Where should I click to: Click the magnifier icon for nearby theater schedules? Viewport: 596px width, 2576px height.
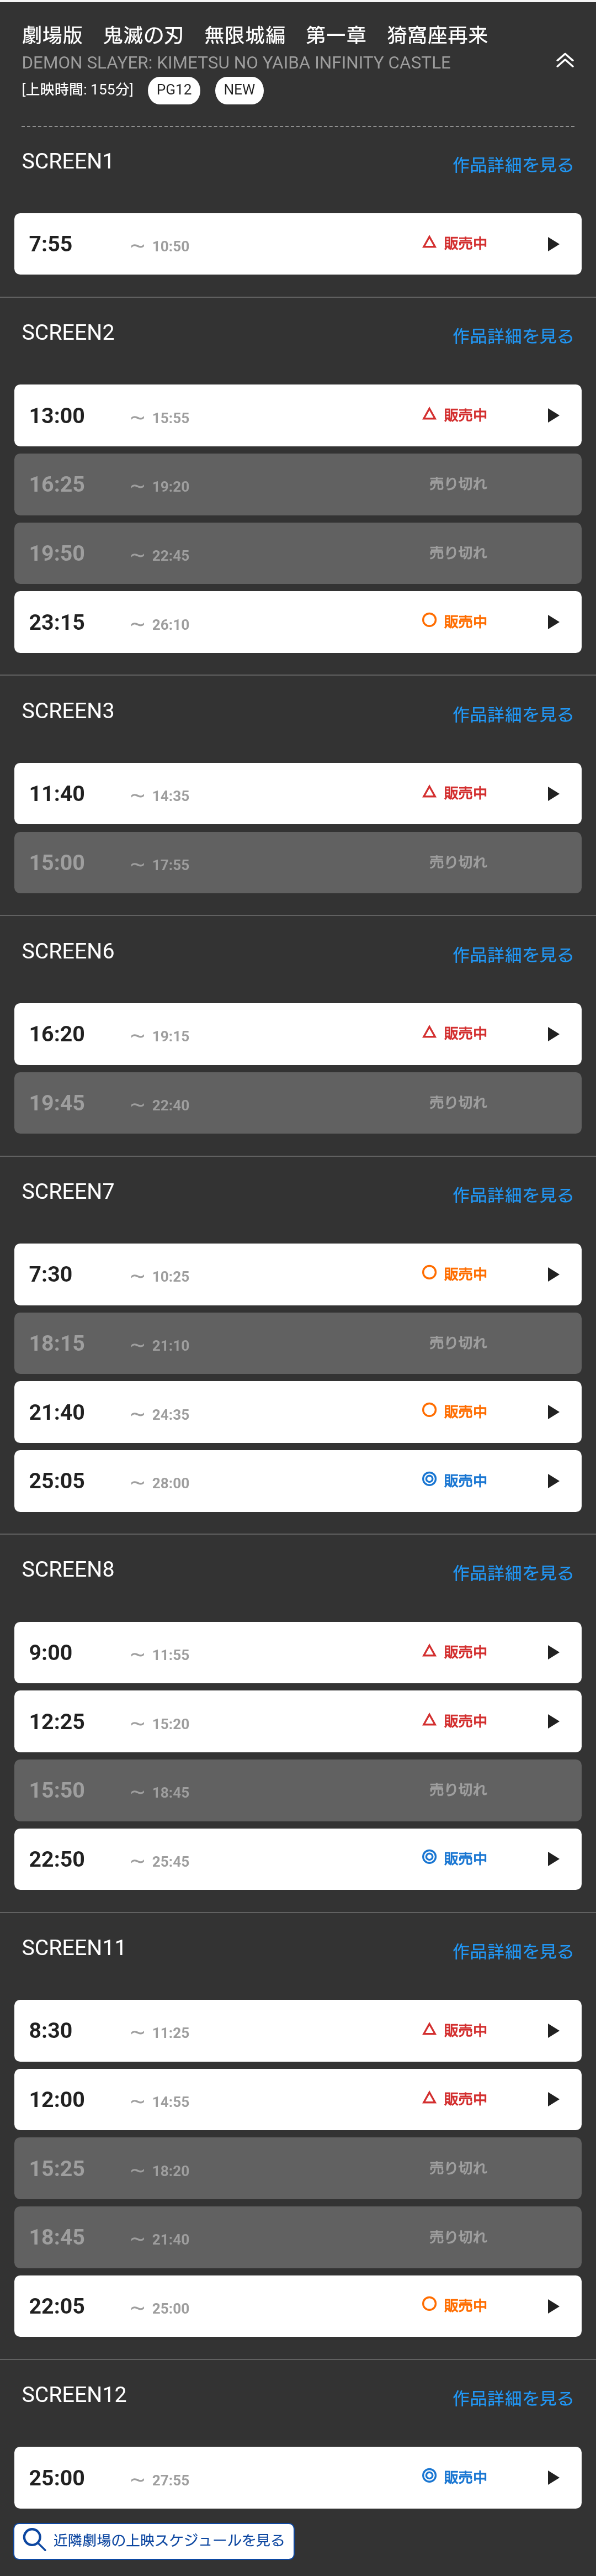coord(34,2539)
